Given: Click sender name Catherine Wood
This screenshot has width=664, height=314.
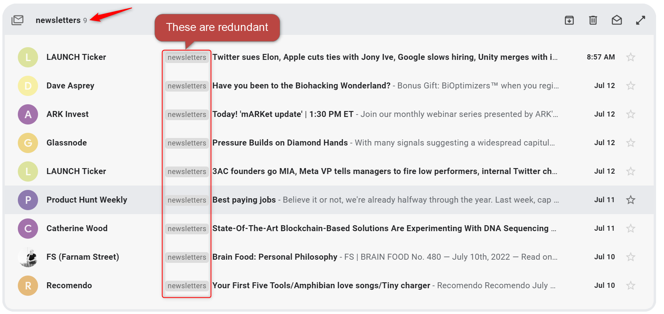Looking at the screenshot, I should tap(77, 228).
